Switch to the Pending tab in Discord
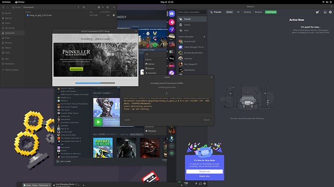Screen dimensions: 334x187 pos(247,12)
